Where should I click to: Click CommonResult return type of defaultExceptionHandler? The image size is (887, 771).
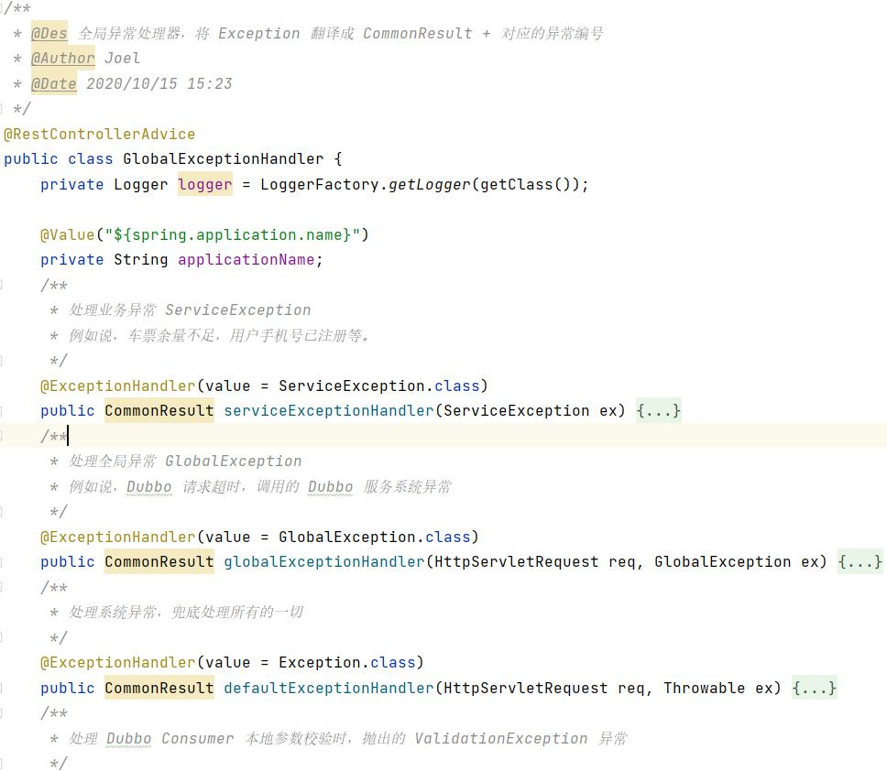click(x=159, y=688)
